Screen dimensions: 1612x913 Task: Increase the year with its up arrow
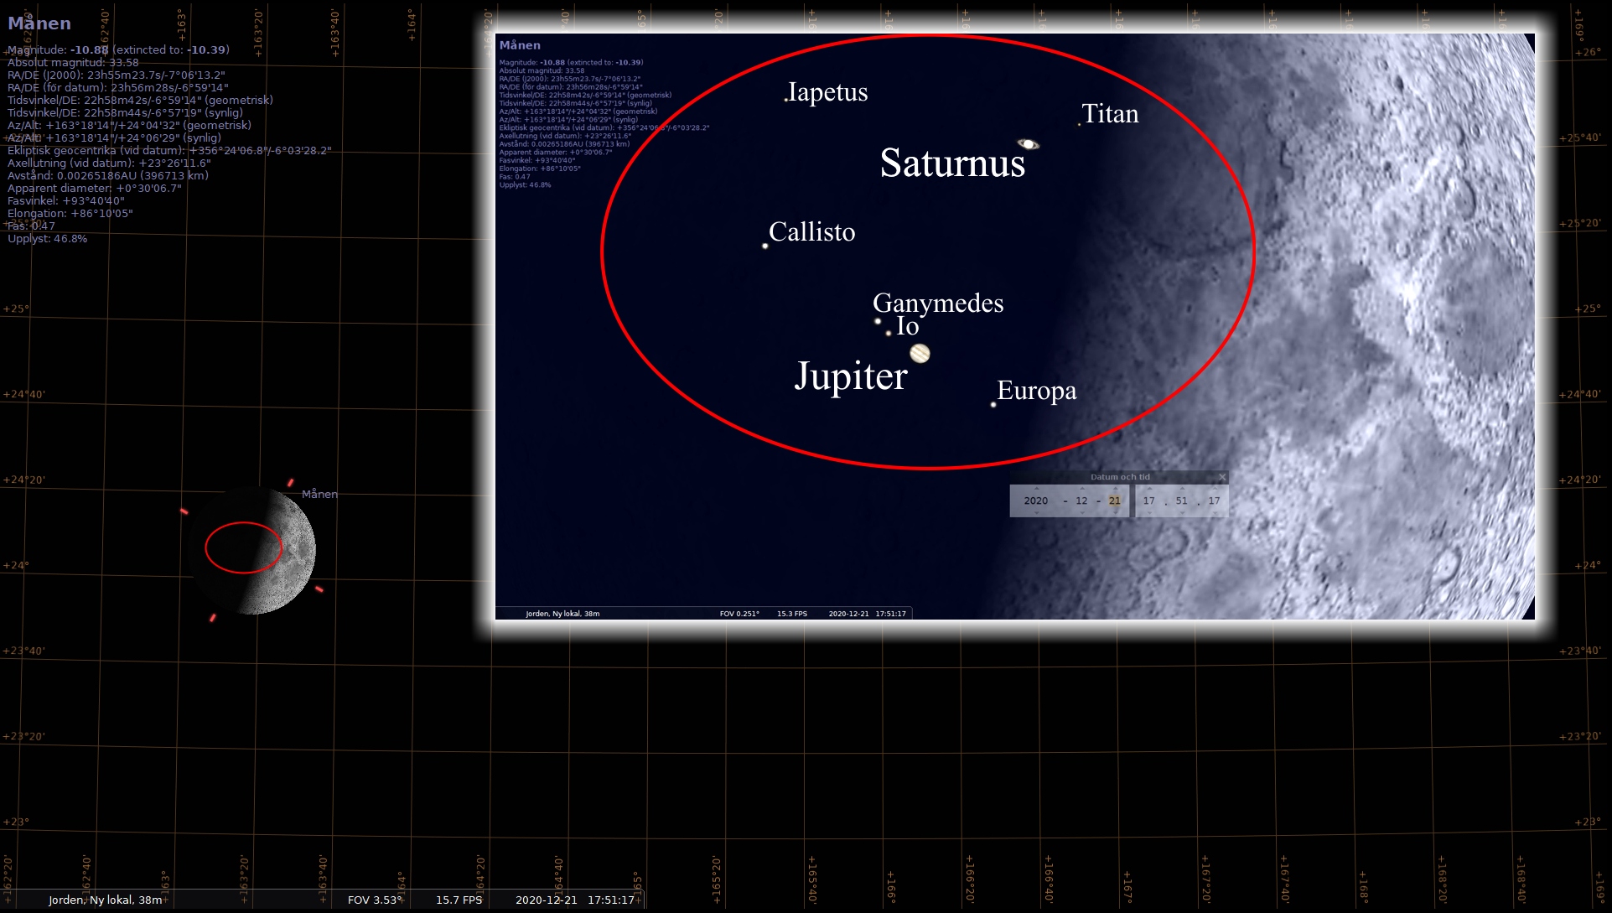point(1037,488)
